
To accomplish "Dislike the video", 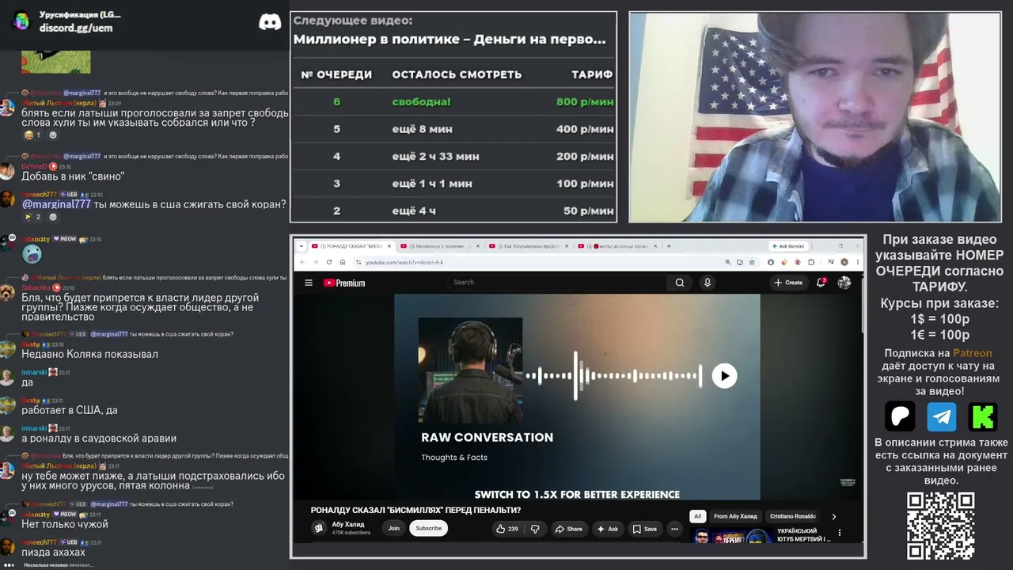I will pyautogui.click(x=535, y=529).
